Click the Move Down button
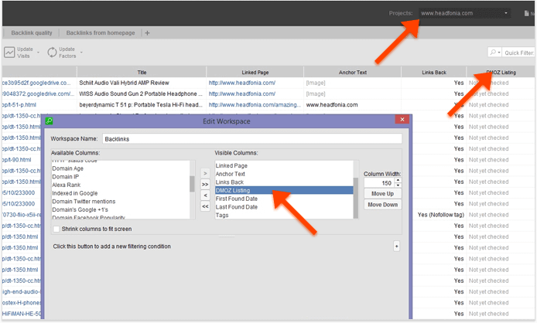 click(x=383, y=205)
